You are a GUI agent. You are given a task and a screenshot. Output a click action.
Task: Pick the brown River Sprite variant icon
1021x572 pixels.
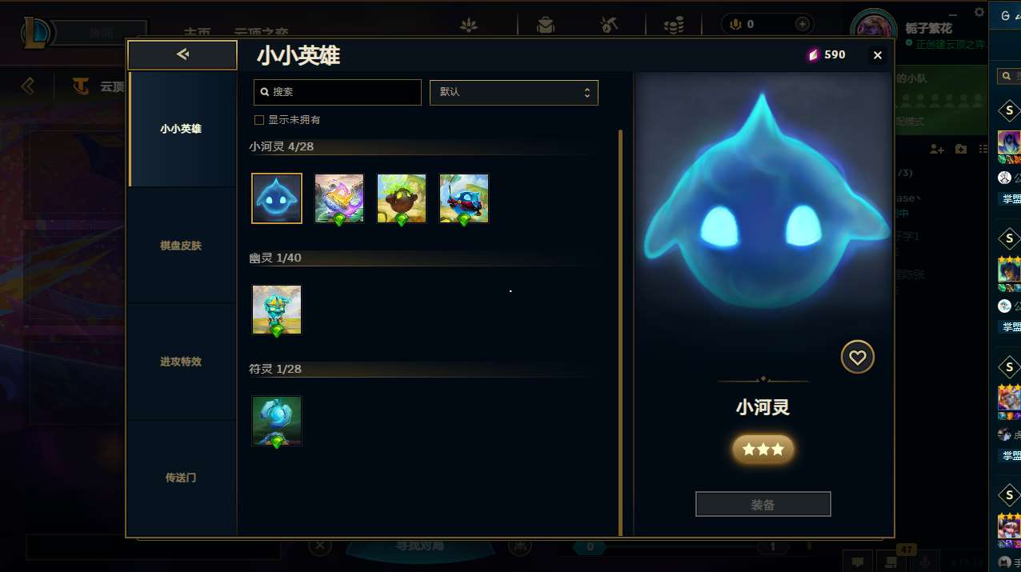(x=402, y=198)
